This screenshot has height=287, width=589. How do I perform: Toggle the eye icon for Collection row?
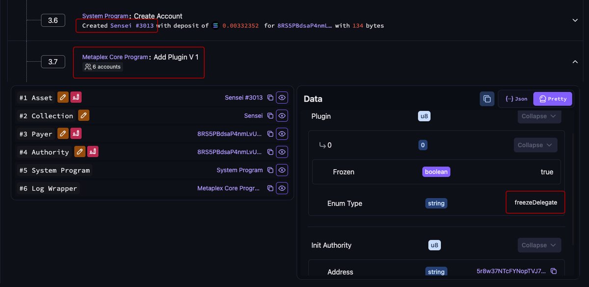point(282,116)
